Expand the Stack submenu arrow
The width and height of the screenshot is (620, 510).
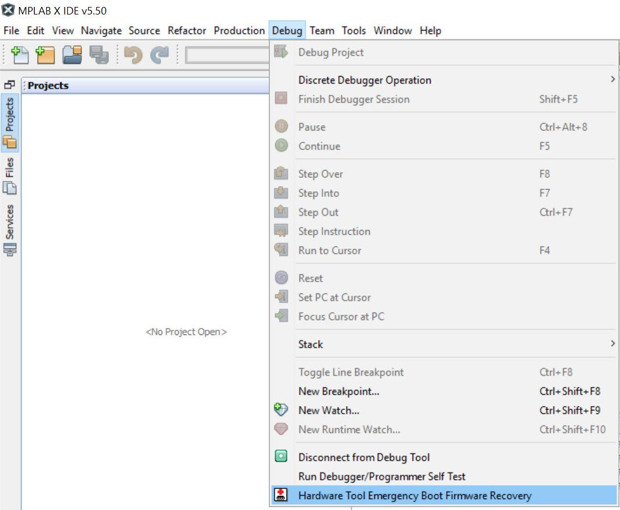pos(612,344)
